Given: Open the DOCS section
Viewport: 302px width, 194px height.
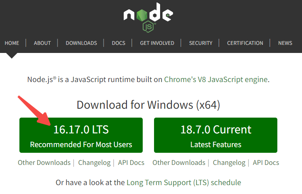Looking at the screenshot, I should pos(118,43).
